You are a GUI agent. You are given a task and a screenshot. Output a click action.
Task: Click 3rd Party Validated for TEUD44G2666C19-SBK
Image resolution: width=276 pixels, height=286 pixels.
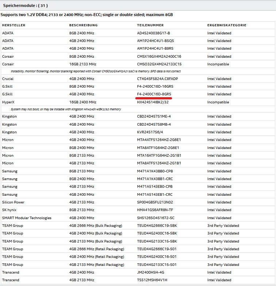223,225
